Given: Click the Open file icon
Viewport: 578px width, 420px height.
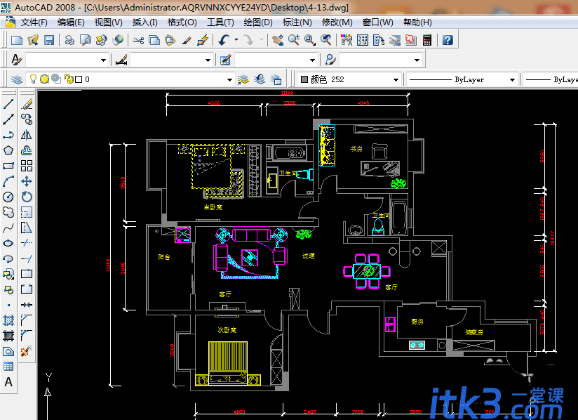Looking at the screenshot, I should point(33,40).
